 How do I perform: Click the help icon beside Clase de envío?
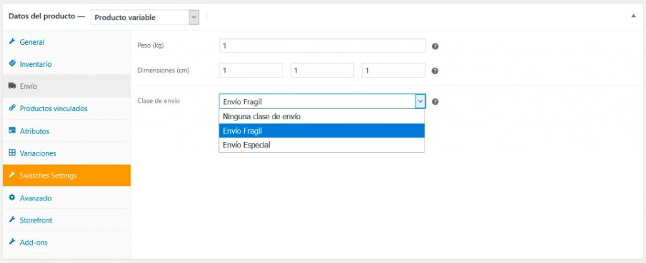tap(435, 102)
